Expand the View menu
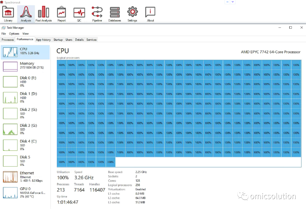 (x=25, y=34)
